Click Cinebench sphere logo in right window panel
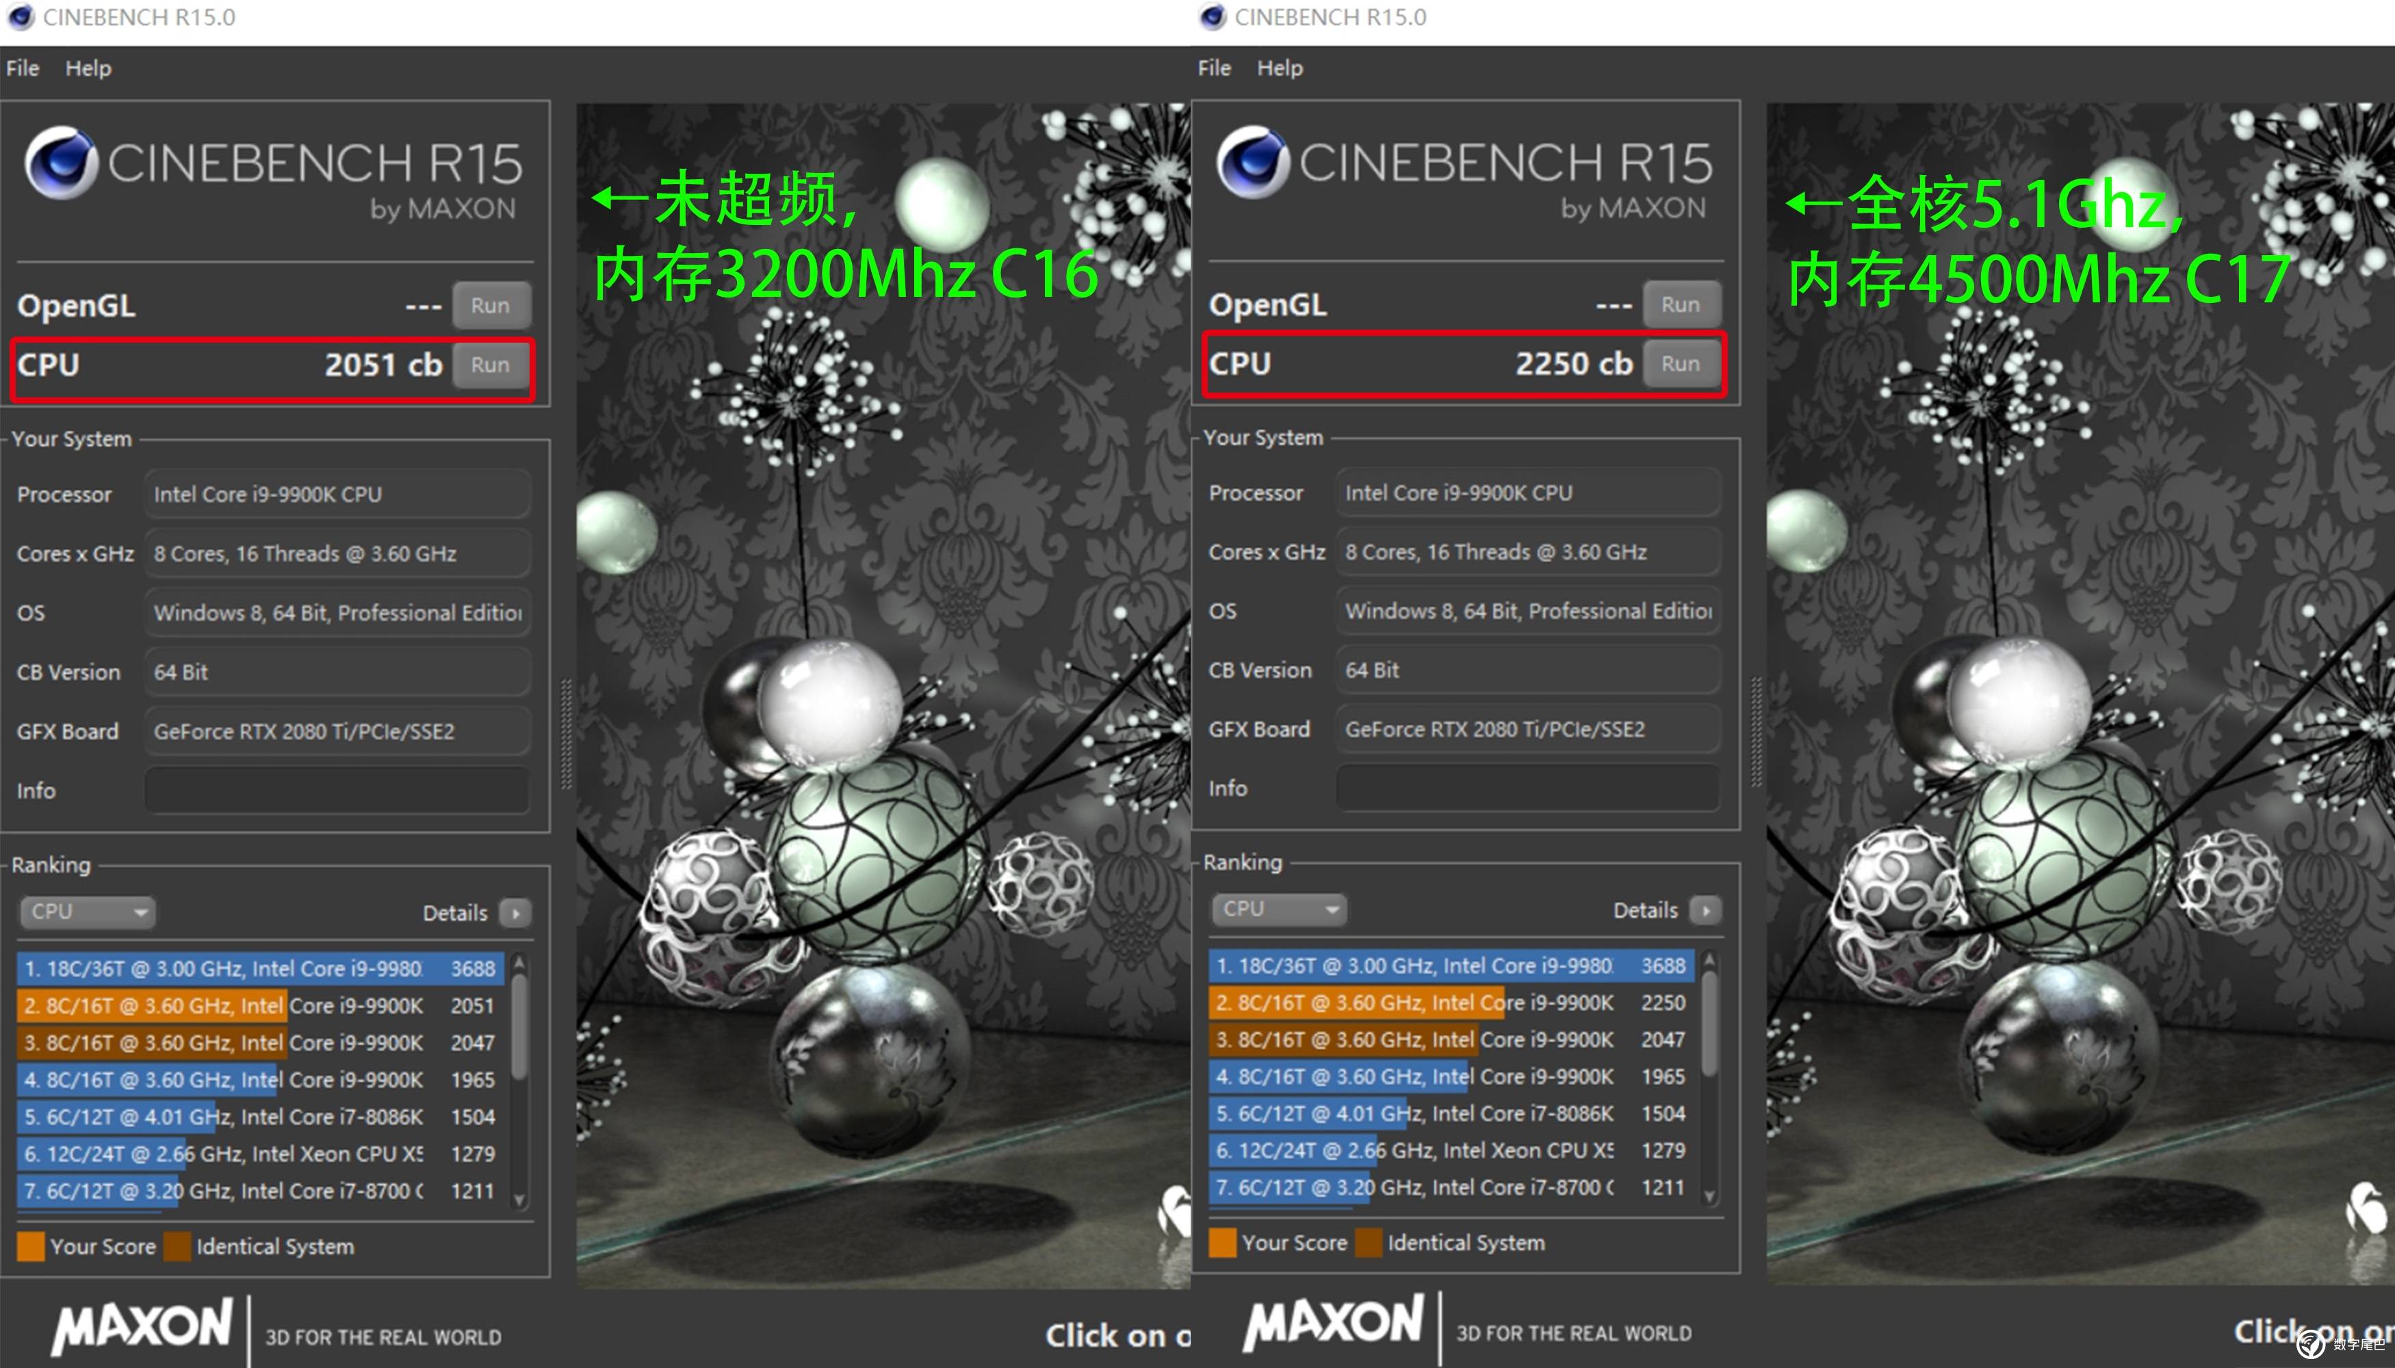The height and width of the screenshot is (1368, 2395). [1252, 161]
